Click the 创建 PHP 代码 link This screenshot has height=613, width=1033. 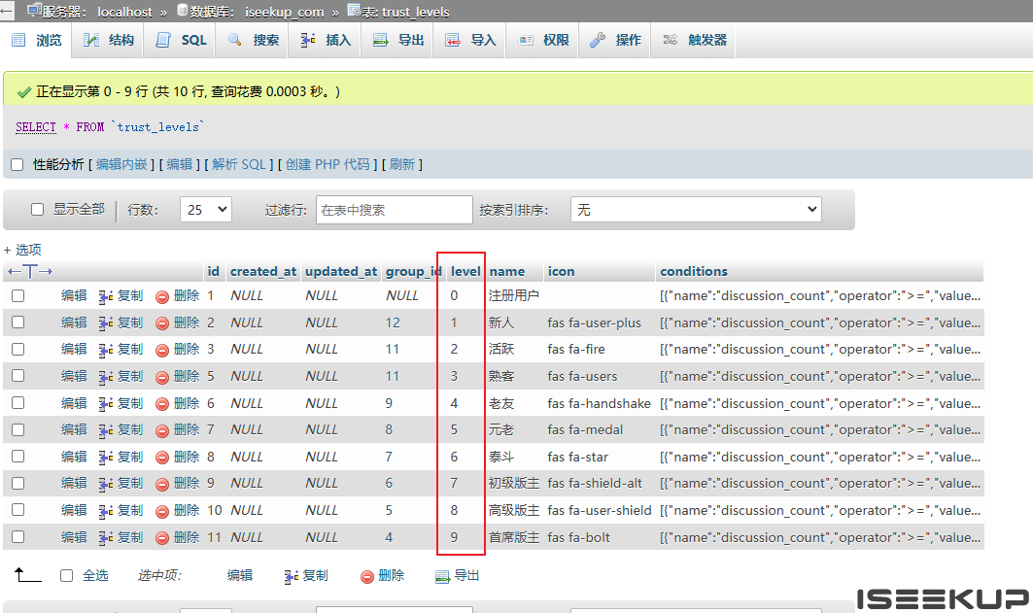pyautogui.click(x=327, y=164)
